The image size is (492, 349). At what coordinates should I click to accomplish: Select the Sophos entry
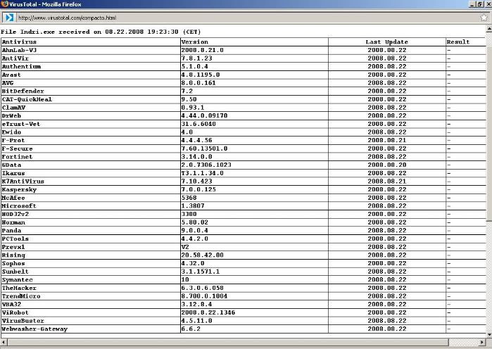point(13,263)
